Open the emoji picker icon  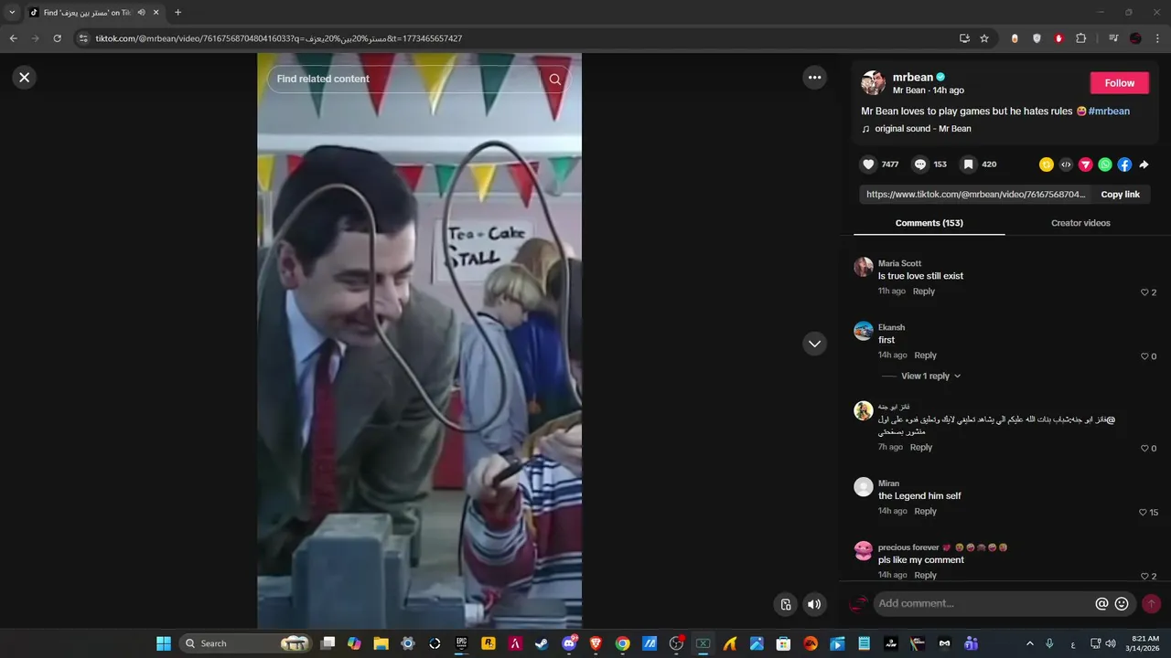click(x=1122, y=604)
